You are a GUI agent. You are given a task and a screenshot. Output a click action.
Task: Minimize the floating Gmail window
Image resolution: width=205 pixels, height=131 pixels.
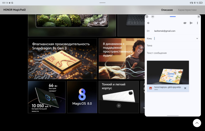tap(153, 17)
